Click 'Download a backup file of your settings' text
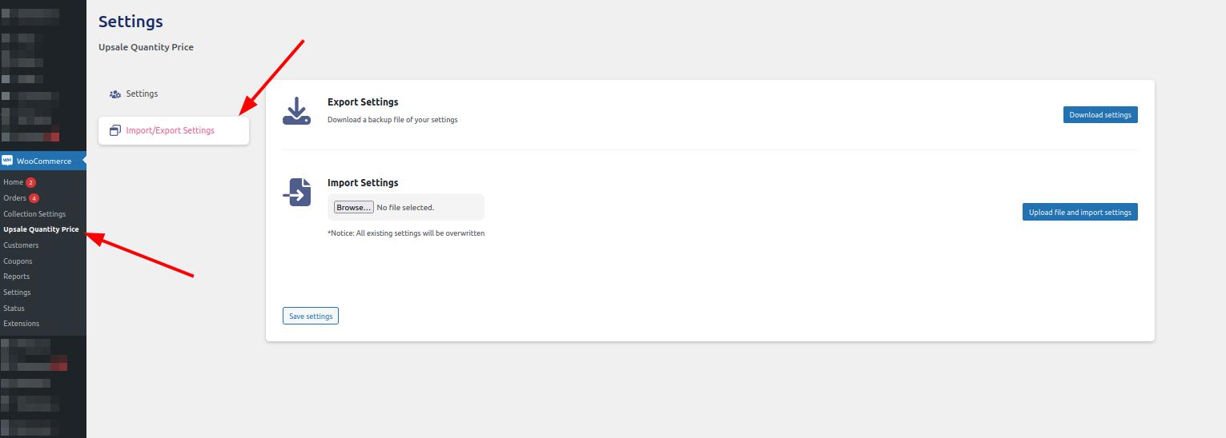 point(392,120)
